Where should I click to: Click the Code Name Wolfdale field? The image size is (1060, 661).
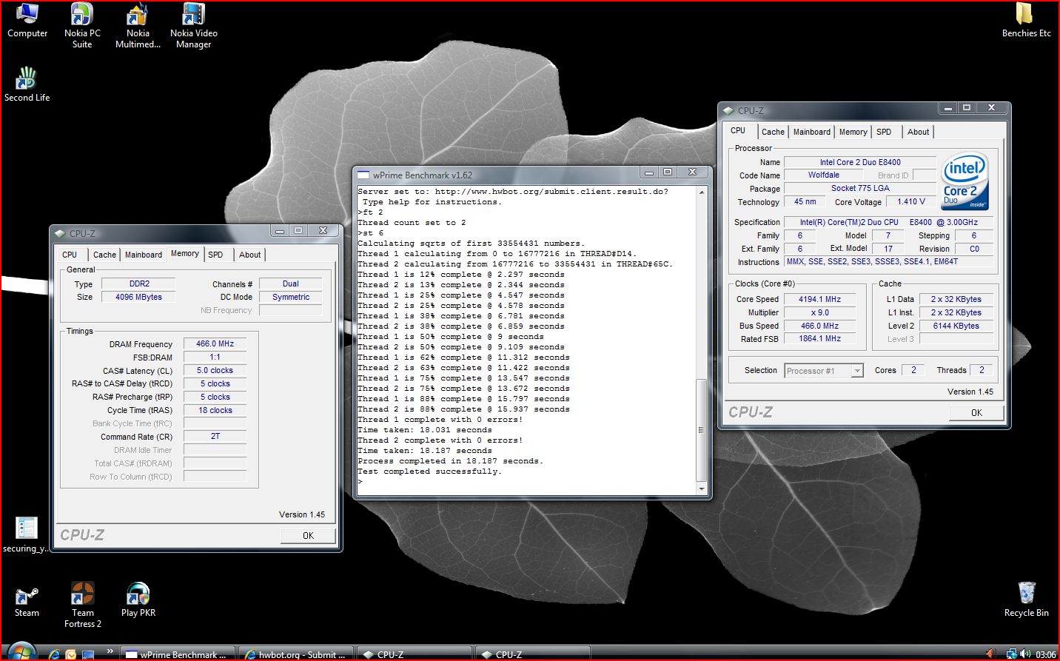823,175
